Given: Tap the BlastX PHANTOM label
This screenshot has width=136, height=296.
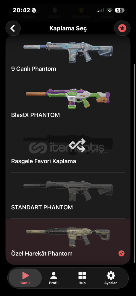Looking at the screenshot, I should pos(36,115).
